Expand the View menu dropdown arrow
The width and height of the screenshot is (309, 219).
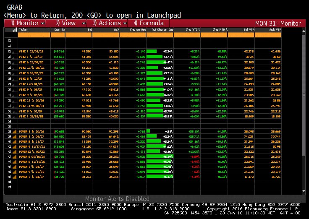(84, 23)
